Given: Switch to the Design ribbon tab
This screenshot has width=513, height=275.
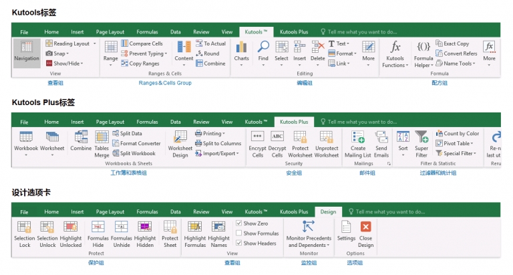Looking at the screenshot, I should coord(328,211).
